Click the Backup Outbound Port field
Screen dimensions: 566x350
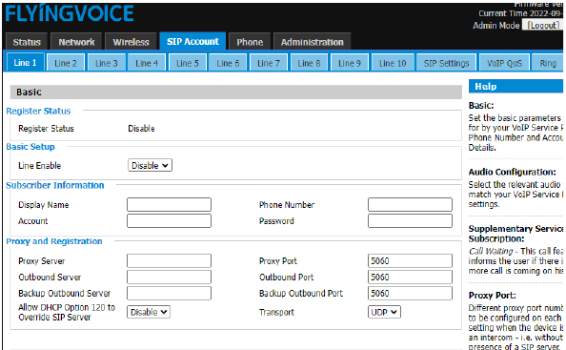[410, 294]
